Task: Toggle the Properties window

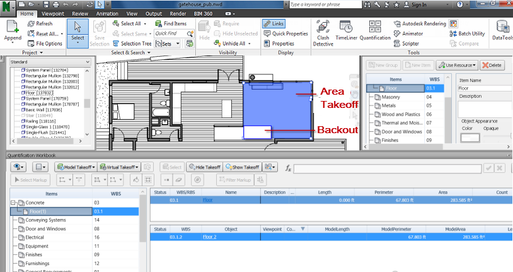Action: pyautogui.click(x=279, y=44)
